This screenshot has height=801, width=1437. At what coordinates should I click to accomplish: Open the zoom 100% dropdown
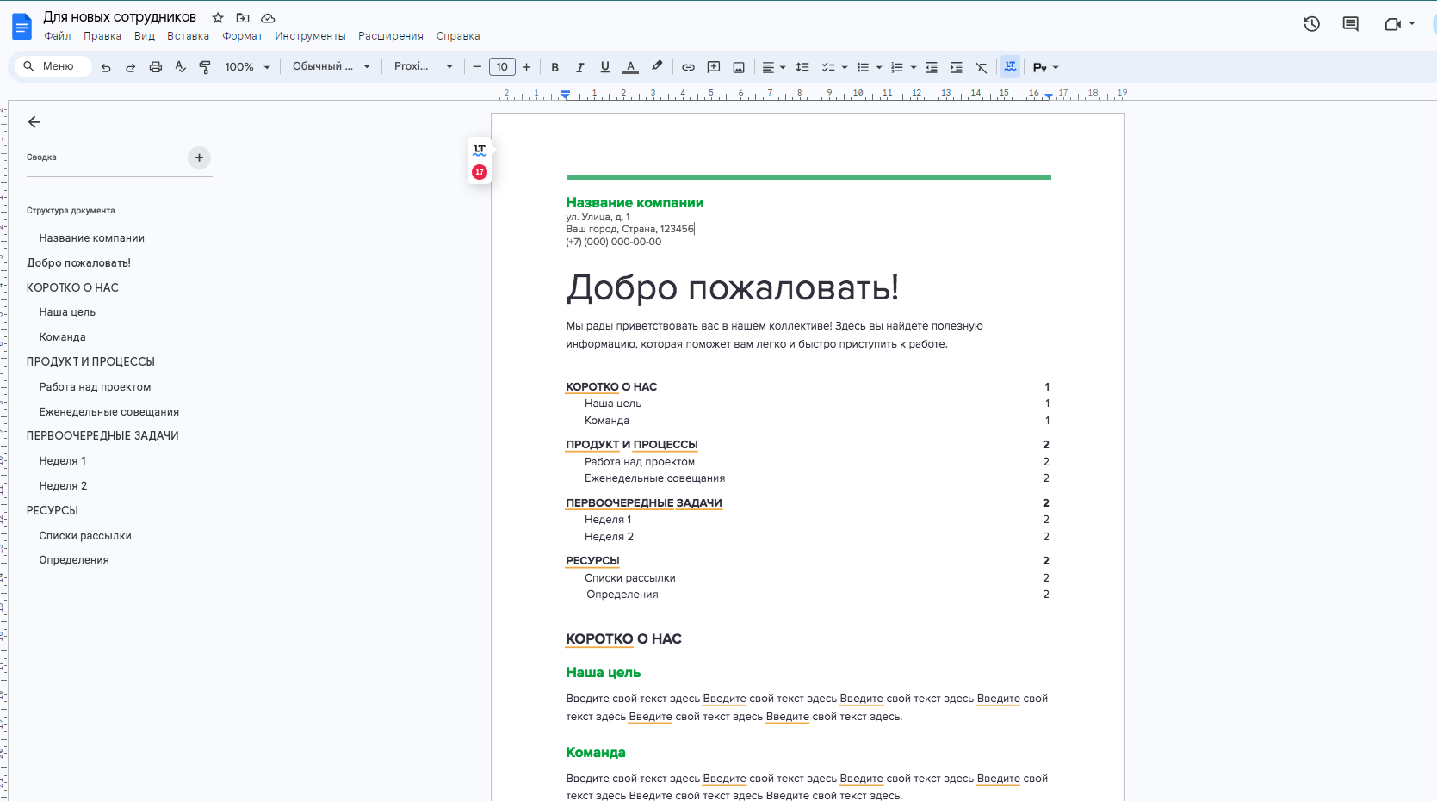[248, 67]
